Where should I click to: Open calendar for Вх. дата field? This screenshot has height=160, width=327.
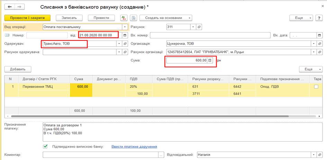[319, 35]
